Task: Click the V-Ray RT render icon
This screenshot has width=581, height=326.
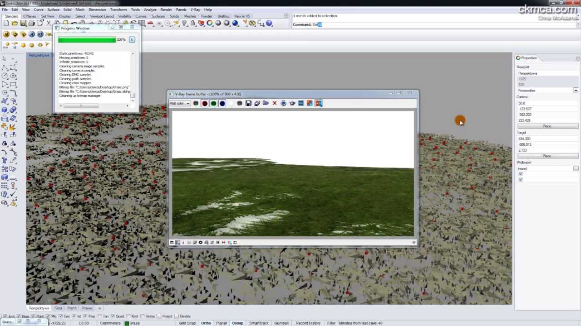Action: point(40,34)
